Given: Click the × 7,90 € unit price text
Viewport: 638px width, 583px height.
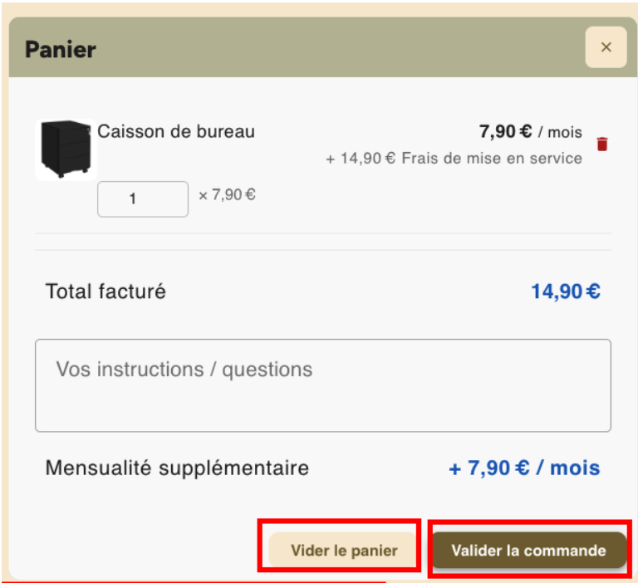Looking at the screenshot, I should (227, 196).
